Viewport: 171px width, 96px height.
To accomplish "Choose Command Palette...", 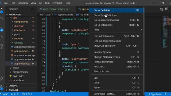I will point(116,94).
